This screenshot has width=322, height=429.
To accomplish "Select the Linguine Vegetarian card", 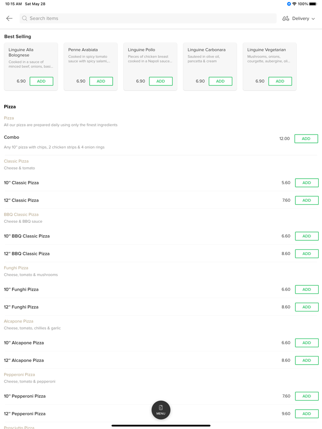I will tap(269, 60).
